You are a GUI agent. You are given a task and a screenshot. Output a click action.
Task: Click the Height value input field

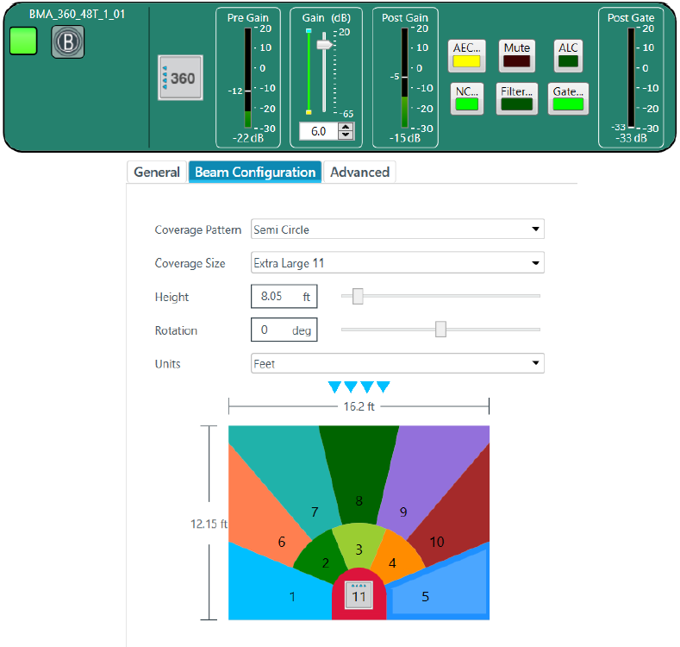(x=275, y=297)
